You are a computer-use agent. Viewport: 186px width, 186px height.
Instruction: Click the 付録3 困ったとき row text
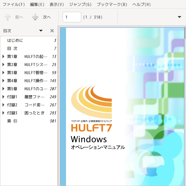[26, 113]
